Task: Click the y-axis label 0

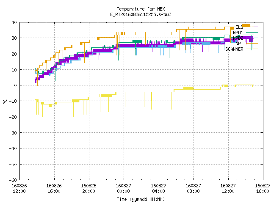Action: 16,85
